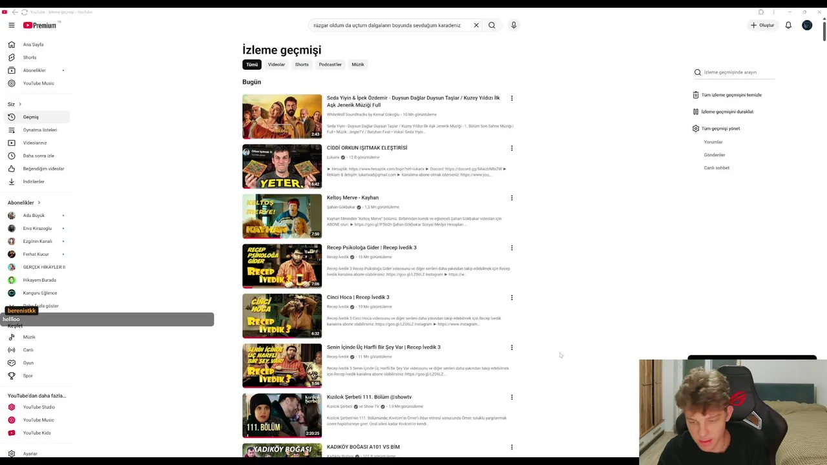
Task: Open Hikayem Burada channel
Action: tap(36, 280)
